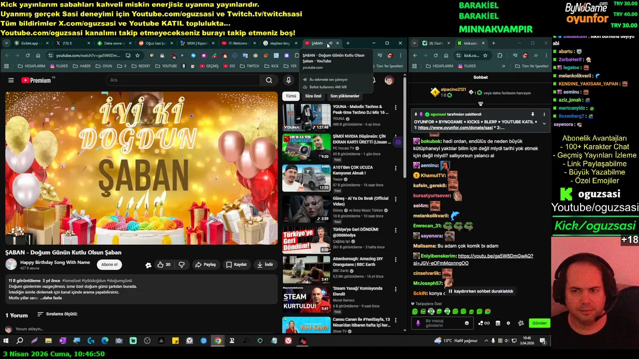Open the HESAPLARIM bookmark folder in left browser

31,66
